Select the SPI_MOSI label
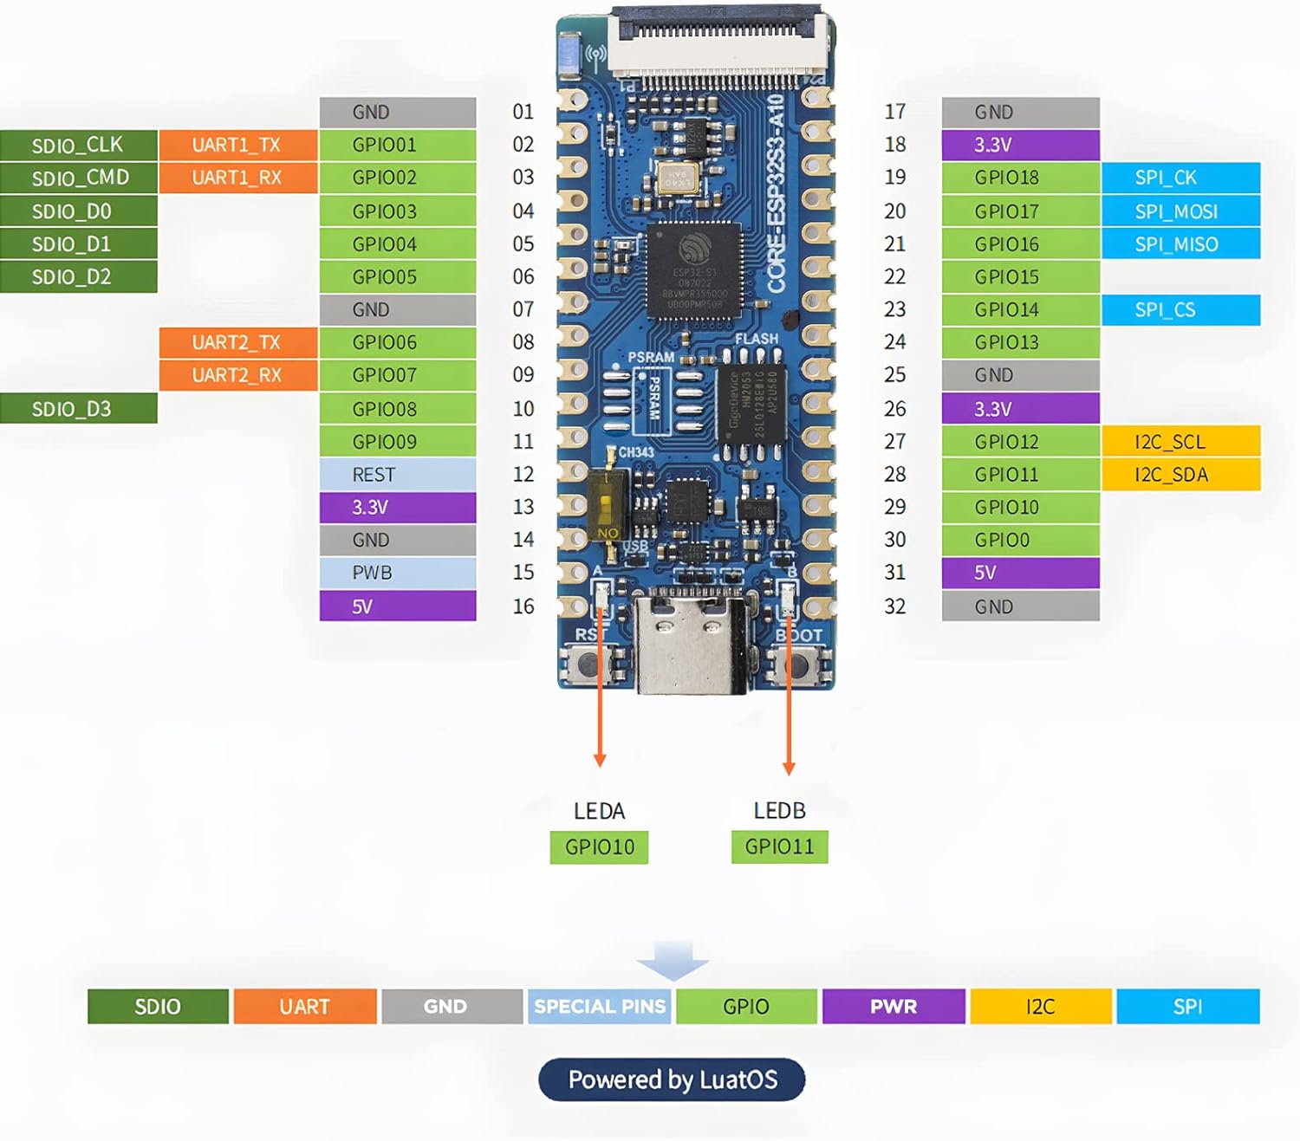 [x=1181, y=211]
